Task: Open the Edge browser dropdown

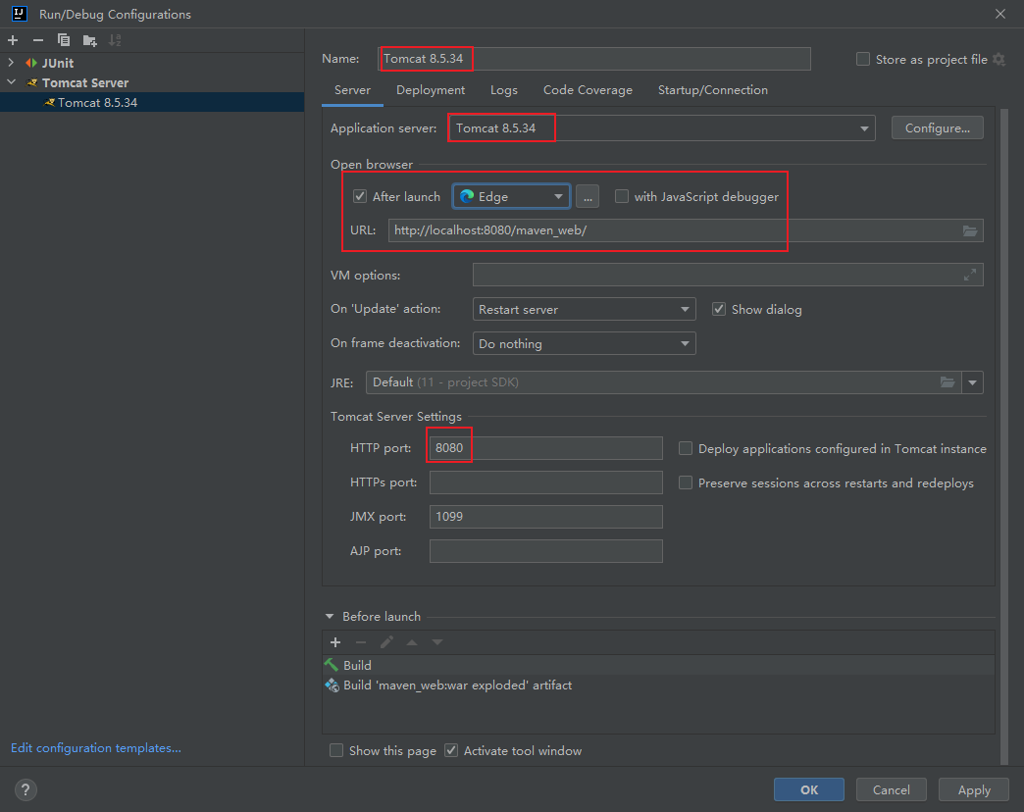Action: pos(511,197)
